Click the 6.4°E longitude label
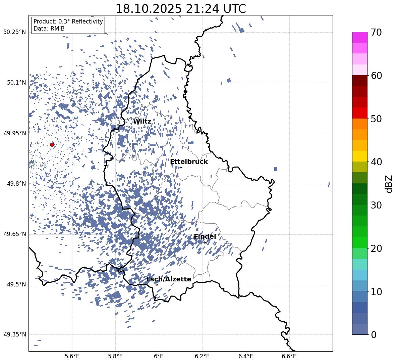This screenshot has height=363, width=397. [245, 356]
